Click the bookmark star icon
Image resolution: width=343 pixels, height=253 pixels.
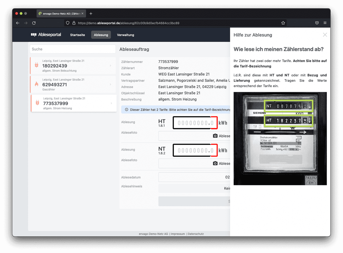283,23
